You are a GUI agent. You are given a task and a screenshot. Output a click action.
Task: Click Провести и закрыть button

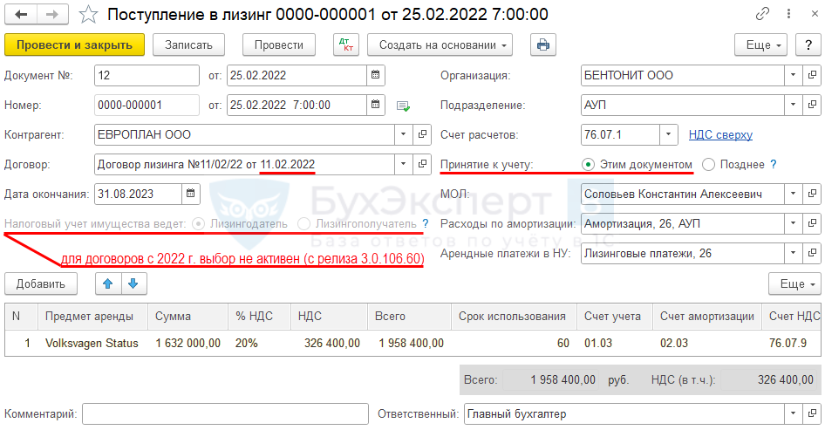pyautogui.click(x=74, y=44)
